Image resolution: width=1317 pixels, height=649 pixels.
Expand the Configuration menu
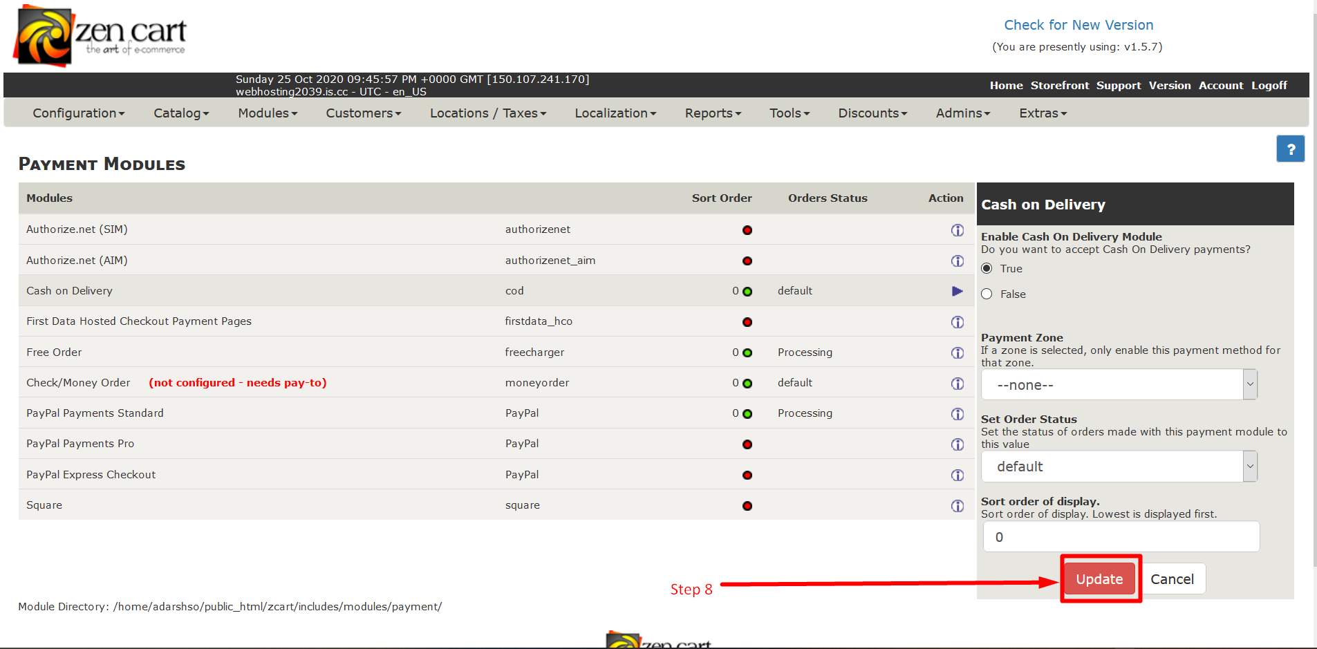[78, 113]
